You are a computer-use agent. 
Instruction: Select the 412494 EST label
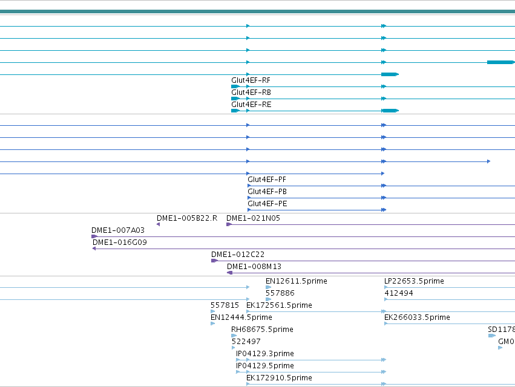399,293
